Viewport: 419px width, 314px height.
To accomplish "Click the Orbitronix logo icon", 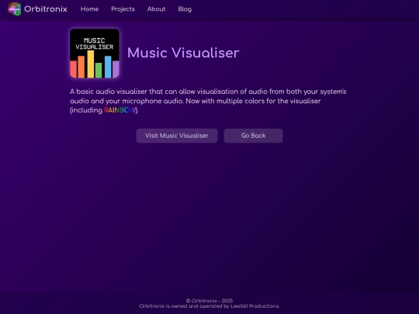I will (15, 9).
